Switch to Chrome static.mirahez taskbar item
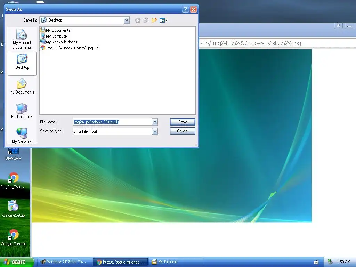The image size is (356, 267). [120, 262]
